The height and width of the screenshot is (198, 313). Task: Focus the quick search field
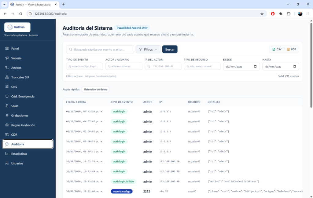coord(100,49)
